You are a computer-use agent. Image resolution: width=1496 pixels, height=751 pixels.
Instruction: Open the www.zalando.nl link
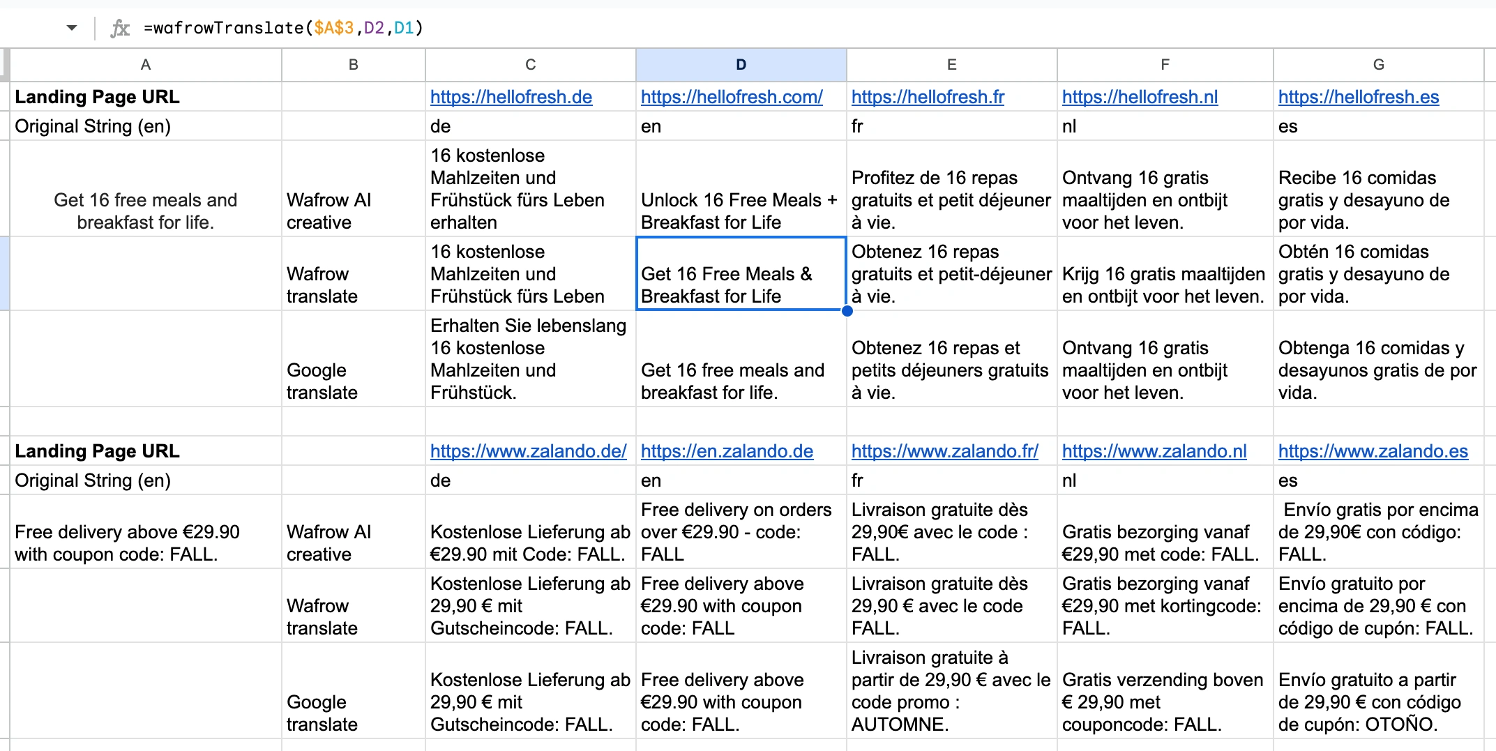click(1154, 451)
